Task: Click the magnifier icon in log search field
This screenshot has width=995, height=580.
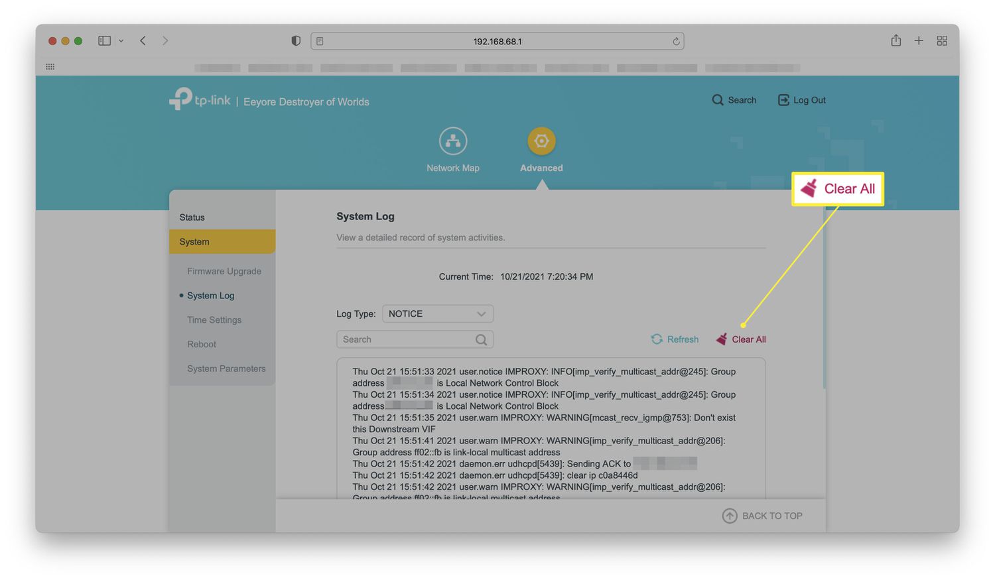Action: pos(482,340)
